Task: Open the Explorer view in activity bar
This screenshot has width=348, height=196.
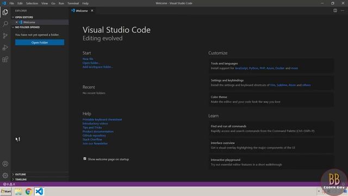Action: 5,12
